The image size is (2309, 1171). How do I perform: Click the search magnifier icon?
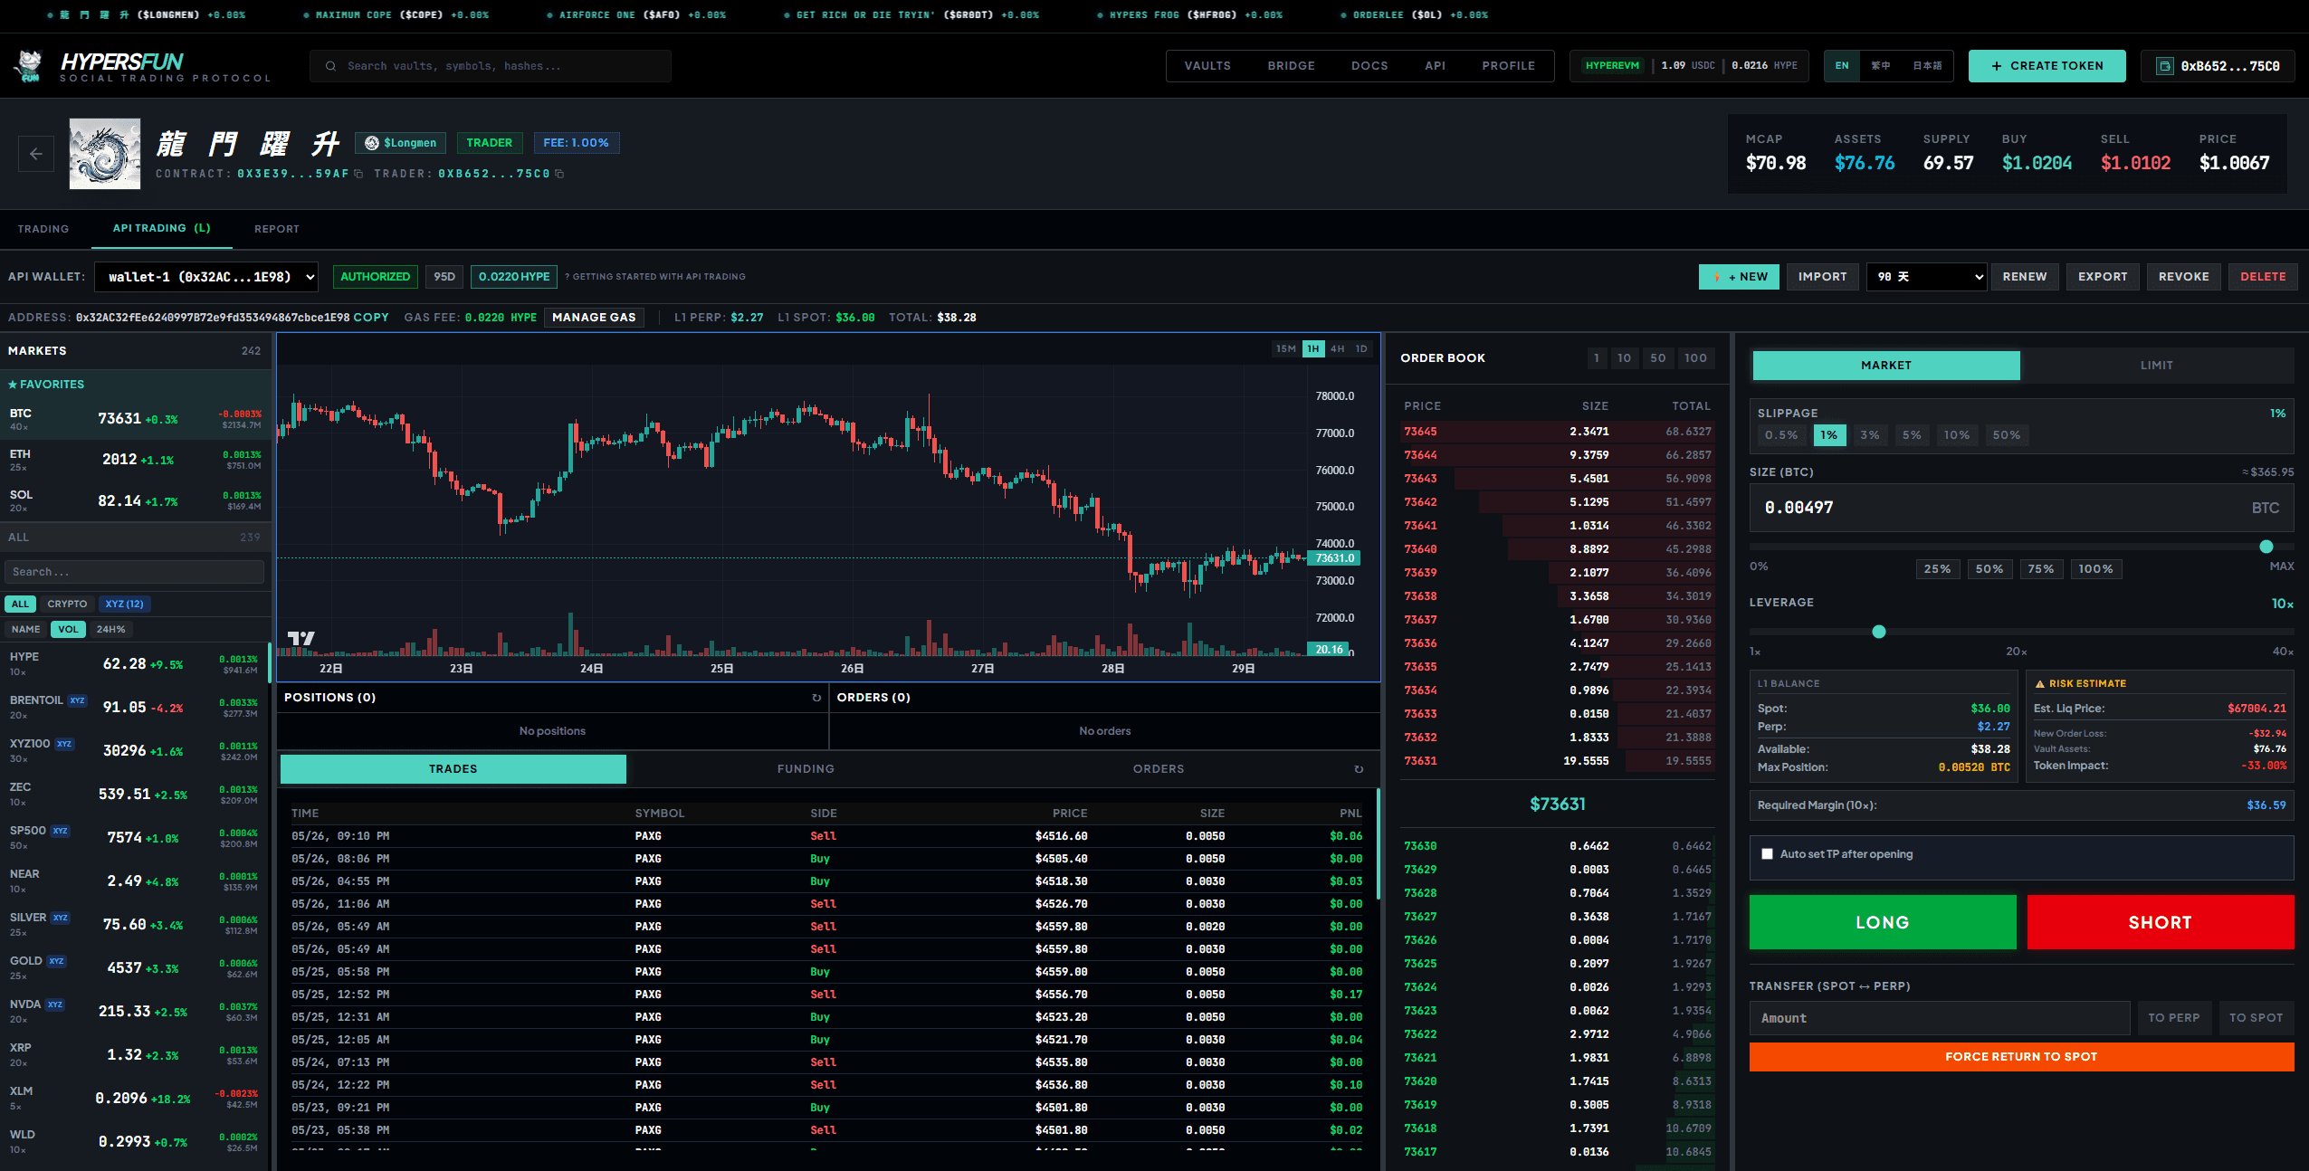click(331, 66)
